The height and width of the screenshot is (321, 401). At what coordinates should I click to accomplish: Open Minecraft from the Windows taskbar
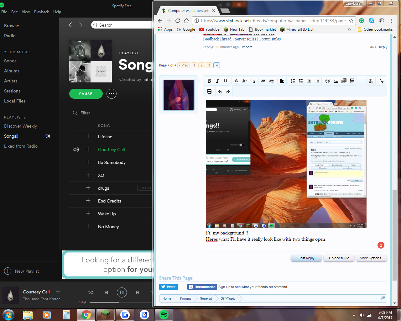tap(106, 314)
